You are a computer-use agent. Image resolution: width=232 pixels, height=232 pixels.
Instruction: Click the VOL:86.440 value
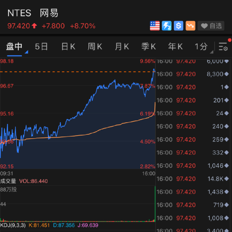(x=33, y=181)
